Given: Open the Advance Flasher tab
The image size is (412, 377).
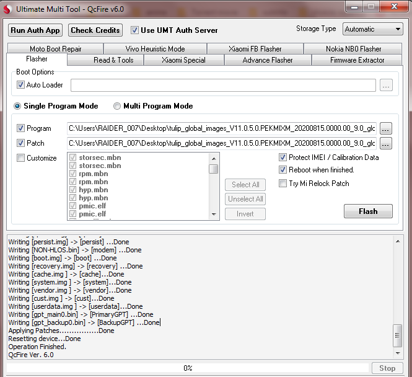Looking at the screenshot, I should (268, 60).
